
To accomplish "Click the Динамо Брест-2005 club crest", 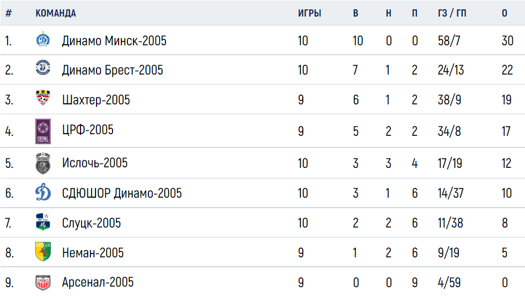I will tap(43, 68).
